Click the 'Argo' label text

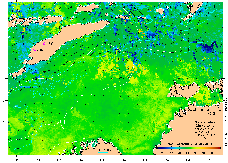[x=51, y=43]
